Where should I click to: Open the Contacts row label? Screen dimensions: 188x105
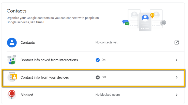(x=28, y=43)
